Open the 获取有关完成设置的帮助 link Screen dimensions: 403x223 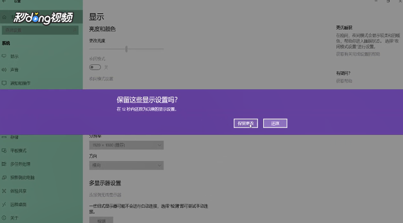pyautogui.click(x=358, y=54)
